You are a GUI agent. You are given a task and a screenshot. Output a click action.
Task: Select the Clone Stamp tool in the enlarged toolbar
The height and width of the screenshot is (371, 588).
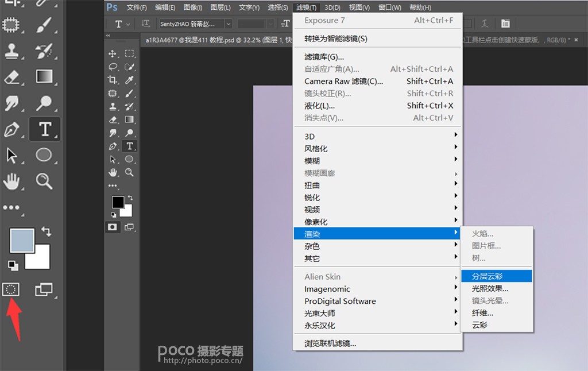tap(11, 51)
